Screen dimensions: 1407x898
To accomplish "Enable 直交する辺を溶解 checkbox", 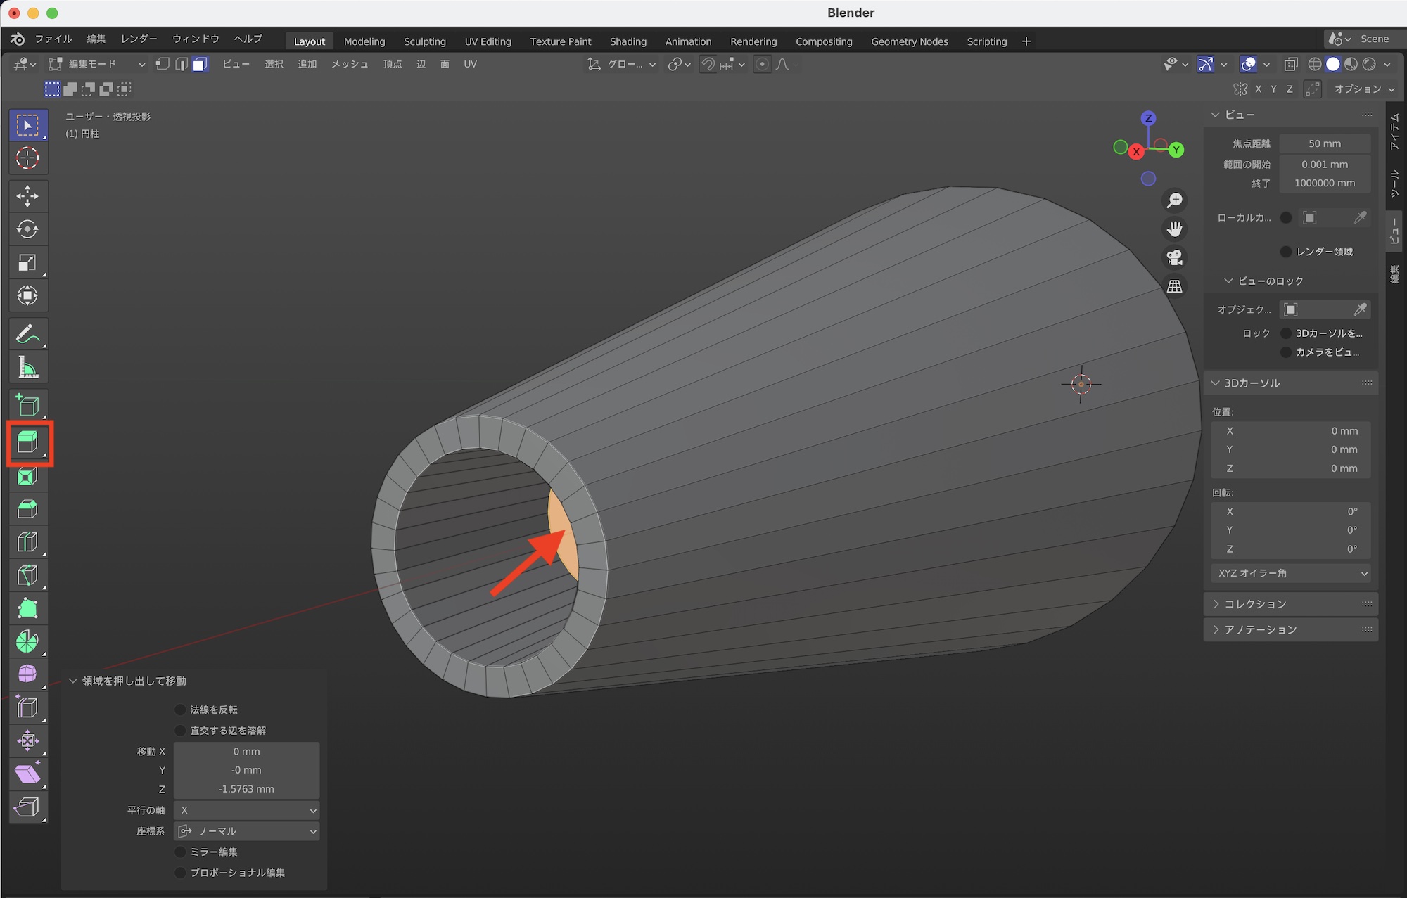I will coord(181,731).
